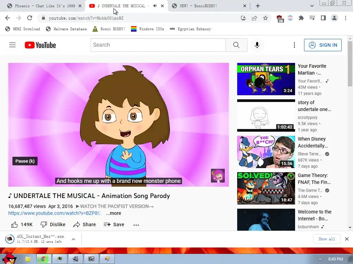Go back to the previous page
The image size is (353, 264).
(x=8, y=18)
